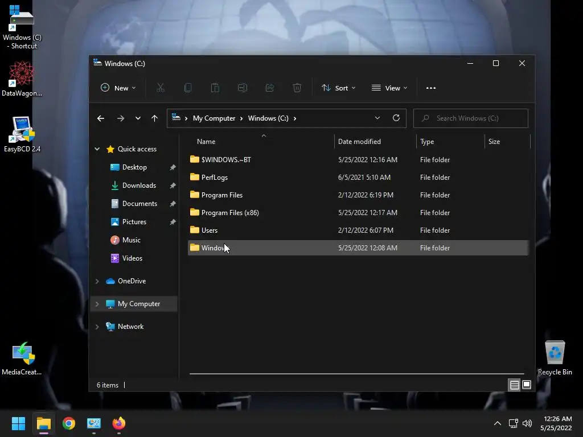Select MediaCreationTool desktop icon

click(x=22, y=358)
